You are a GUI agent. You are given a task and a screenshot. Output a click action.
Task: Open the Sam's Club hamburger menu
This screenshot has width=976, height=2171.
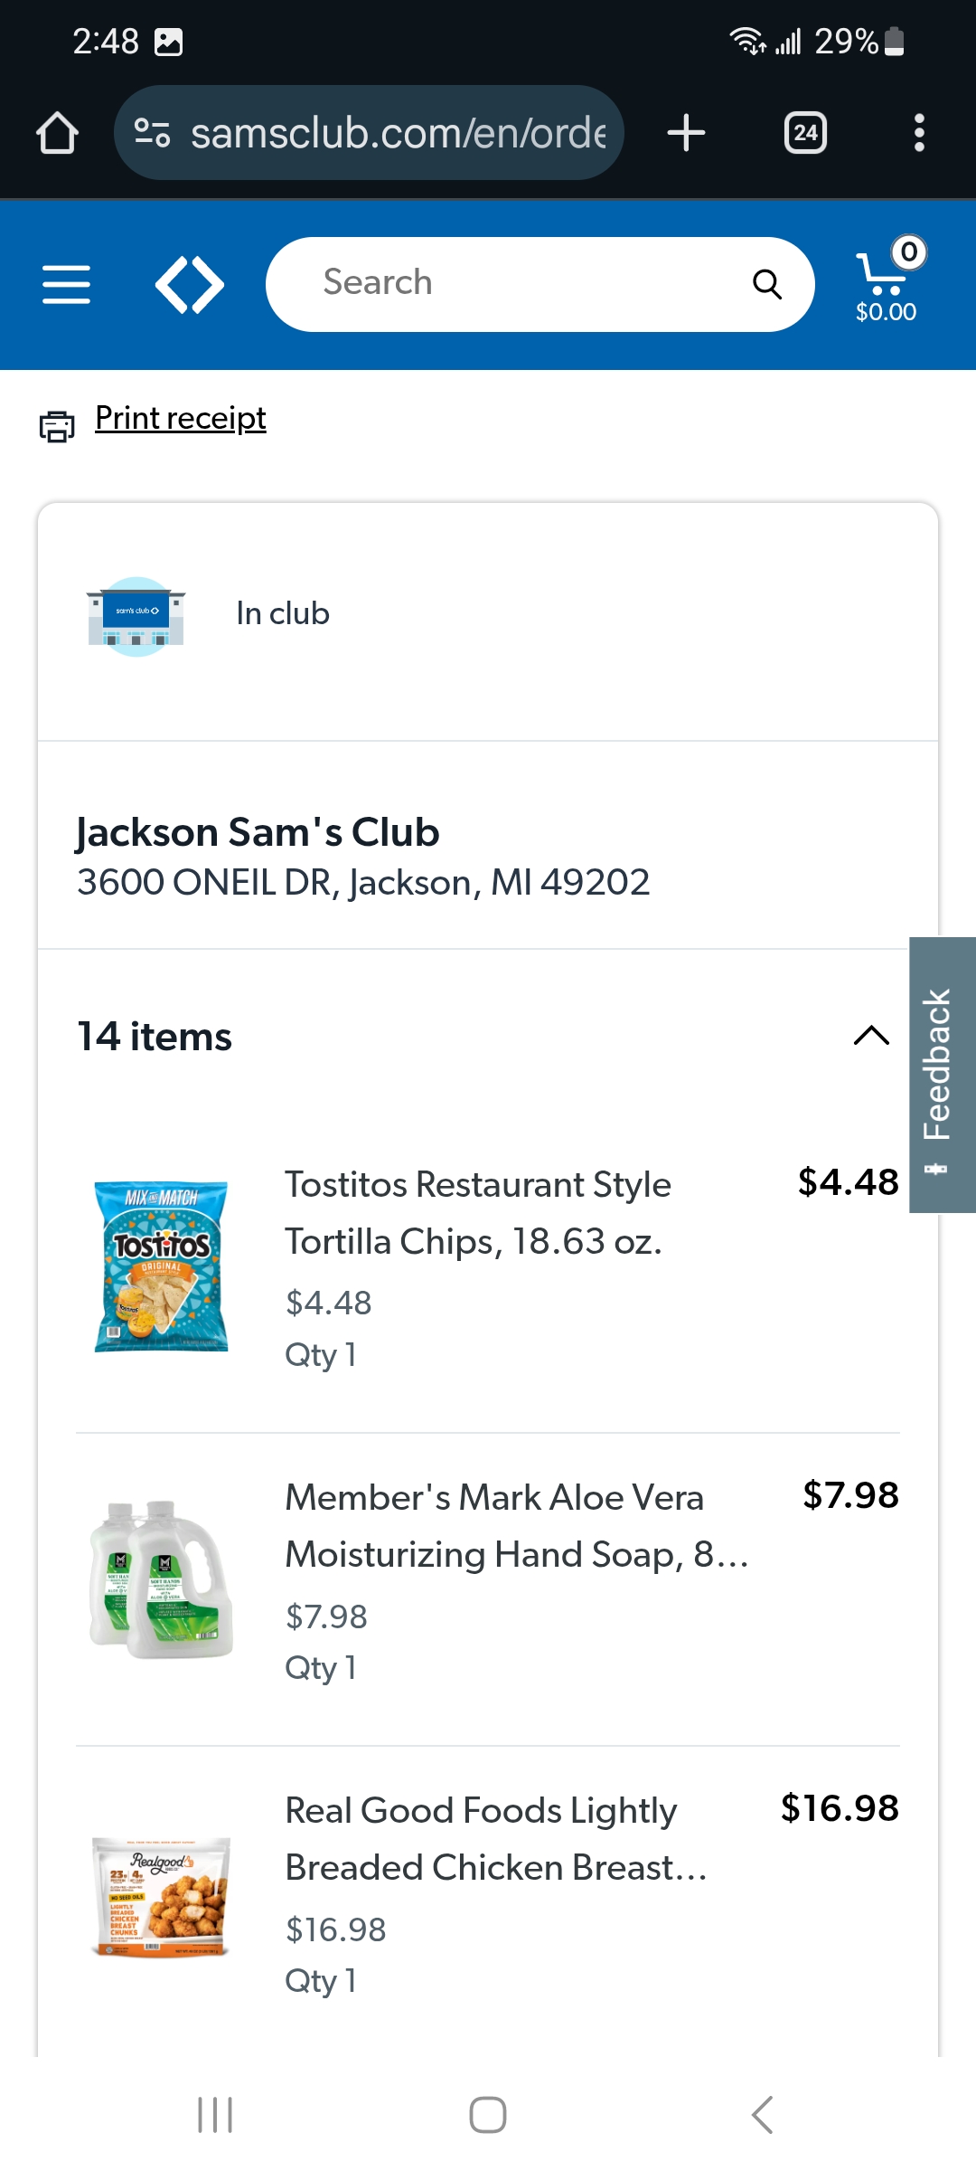67,285
